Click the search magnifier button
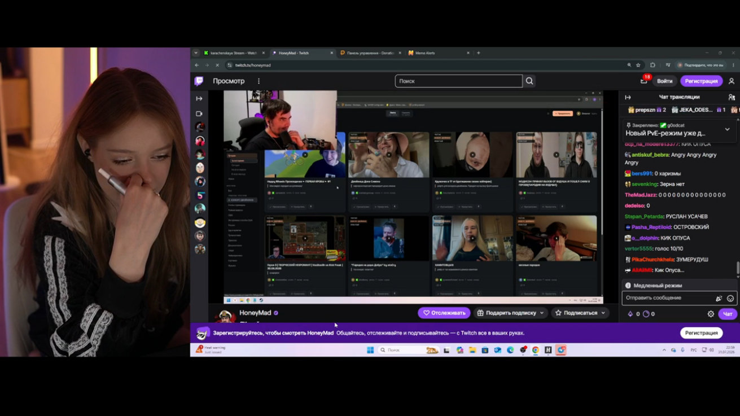Image resolution: width=740 pixels, height=416 pixels. (x=529, y=81)
